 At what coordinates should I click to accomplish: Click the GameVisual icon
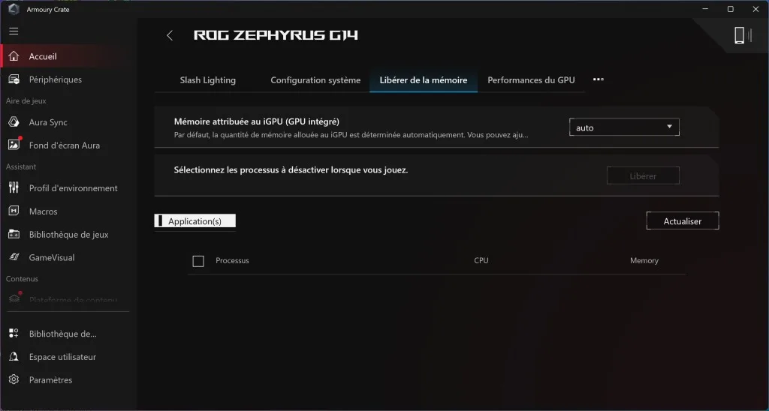(14, 257)
